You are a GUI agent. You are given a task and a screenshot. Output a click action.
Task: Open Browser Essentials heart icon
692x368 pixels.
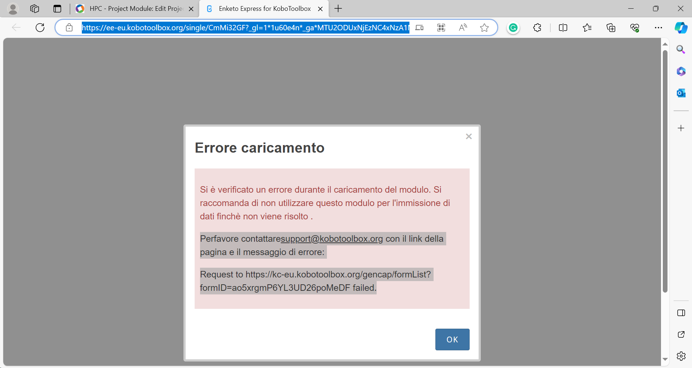click(x=635, y=27)
